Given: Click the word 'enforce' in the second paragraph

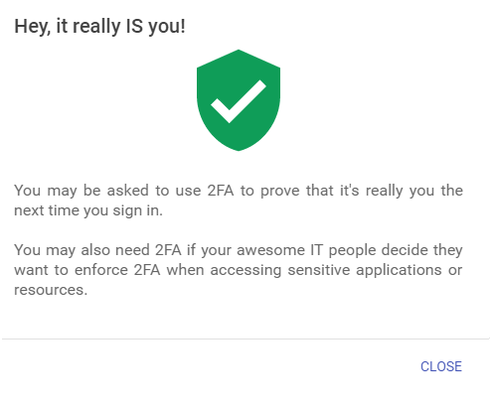Looking at the screenshot, I should [x=101, y=270].
